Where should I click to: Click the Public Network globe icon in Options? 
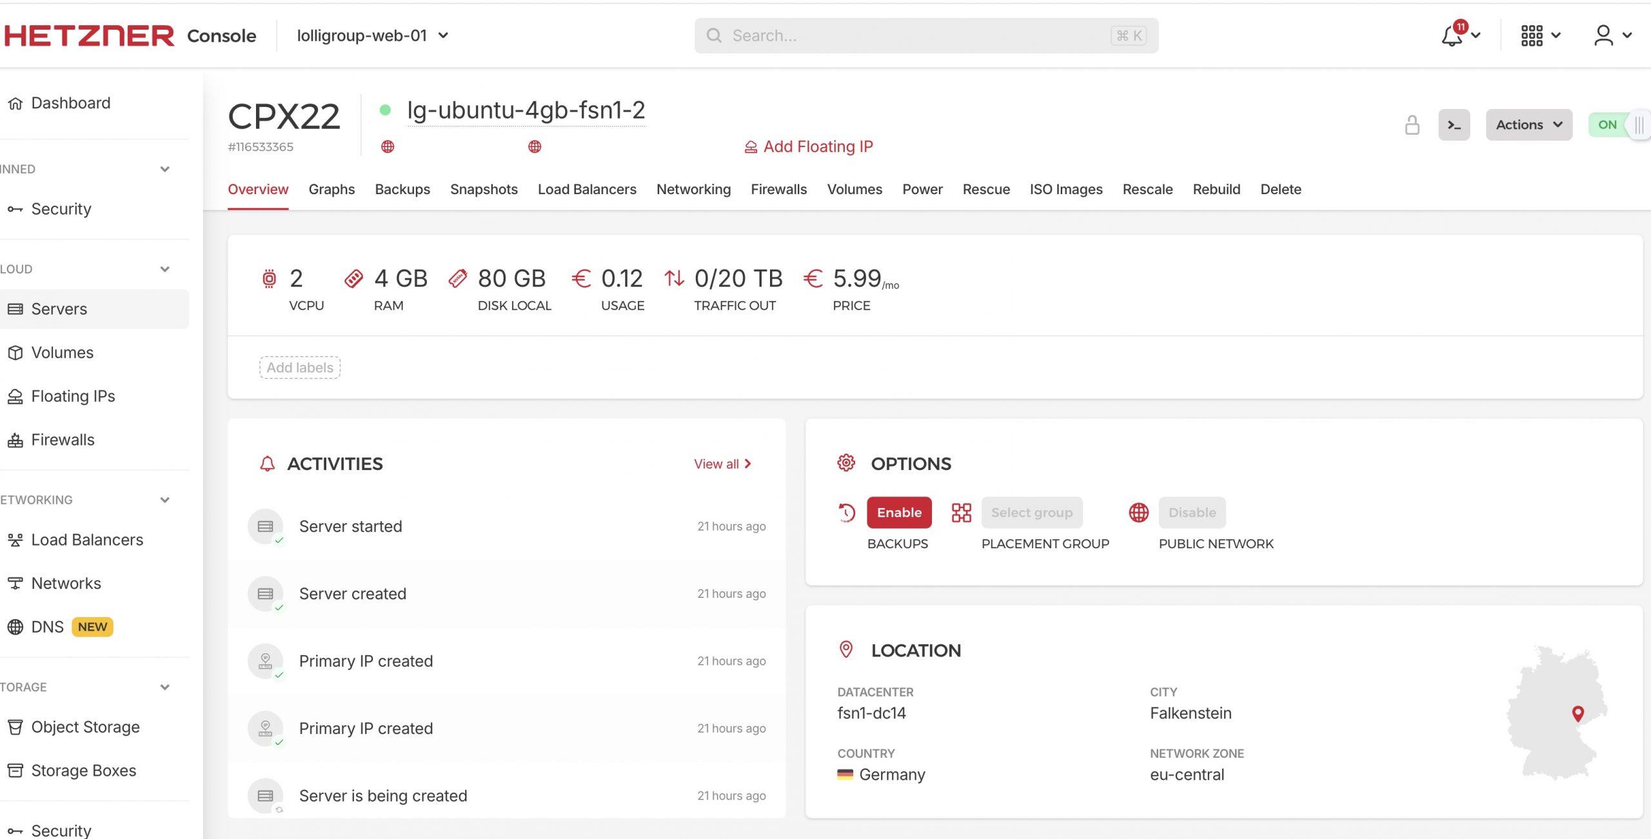coord(1139,513)
